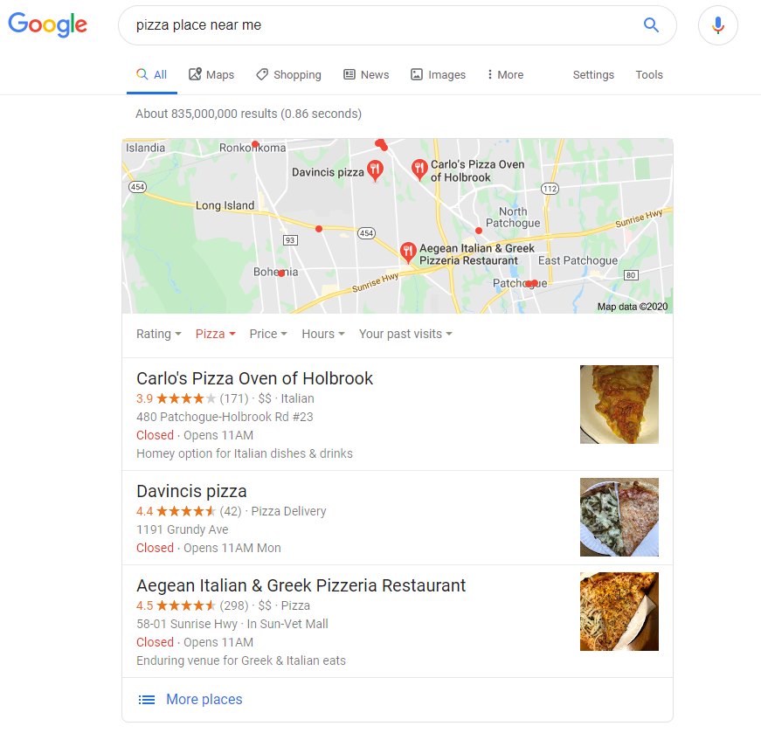Click the More places list icon

coord(147,700)
